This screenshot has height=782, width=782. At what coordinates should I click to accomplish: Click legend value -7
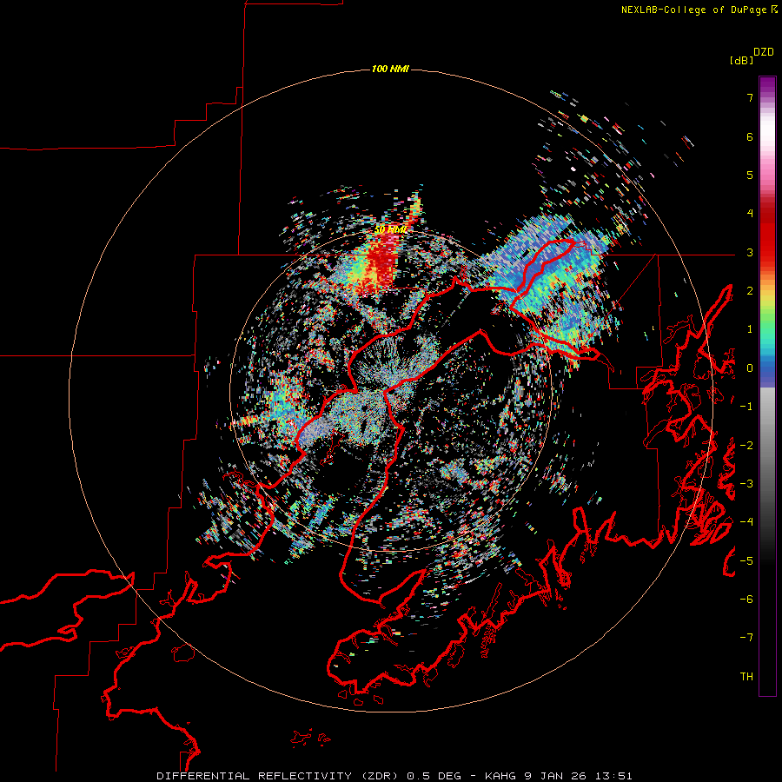[746, 638]
